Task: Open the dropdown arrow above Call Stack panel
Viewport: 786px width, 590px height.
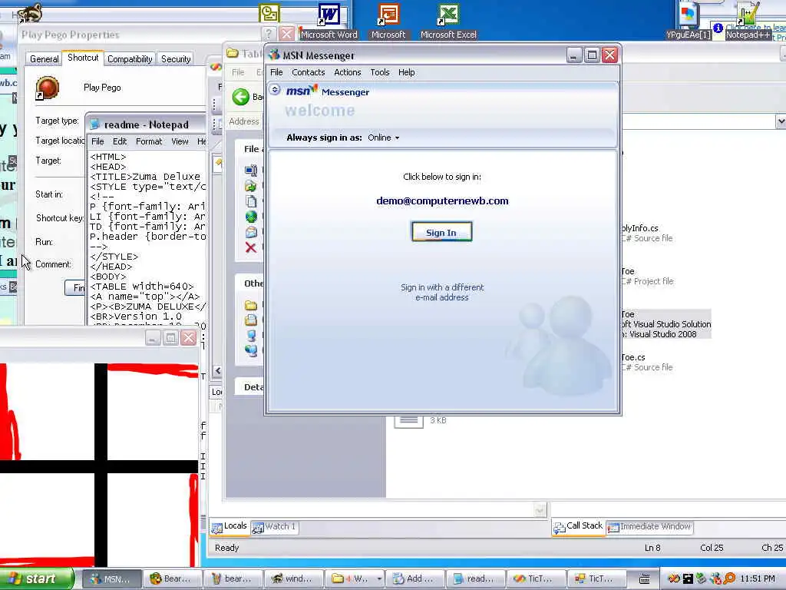Action: pyautogui.click(x=540, y=510)
